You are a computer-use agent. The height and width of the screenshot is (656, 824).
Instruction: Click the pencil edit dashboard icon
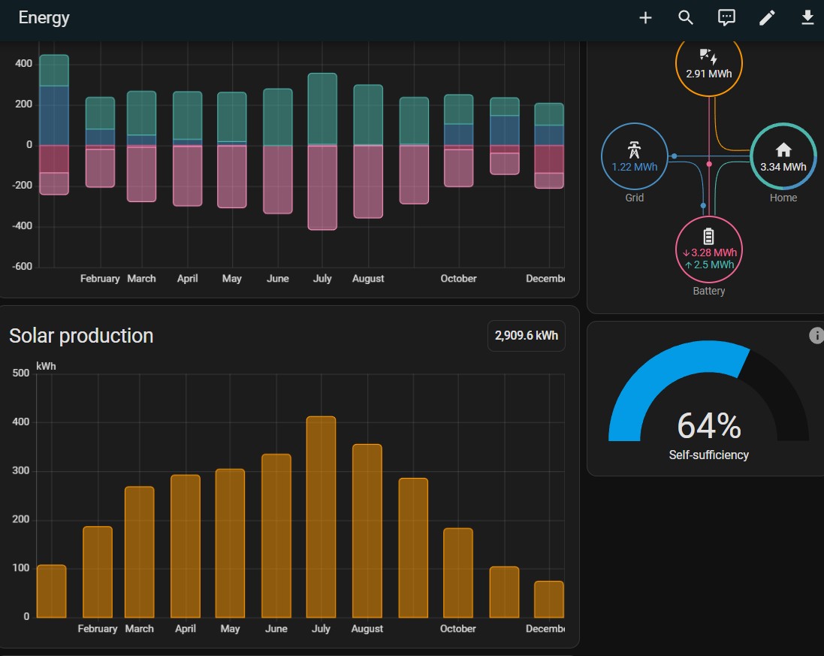click(767, 18)
